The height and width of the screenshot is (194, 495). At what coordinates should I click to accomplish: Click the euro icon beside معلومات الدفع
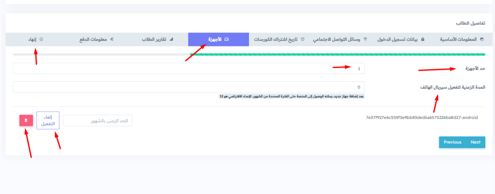click(x=112, y=40)
